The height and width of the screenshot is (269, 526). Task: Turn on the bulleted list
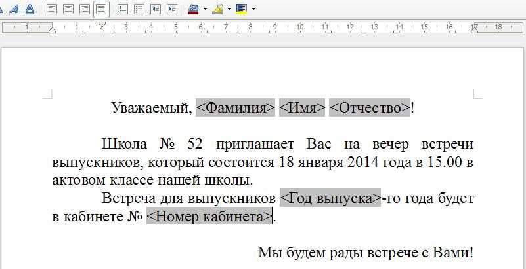point(139,9)
